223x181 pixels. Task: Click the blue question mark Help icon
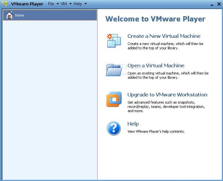click(x=114, y=128)
